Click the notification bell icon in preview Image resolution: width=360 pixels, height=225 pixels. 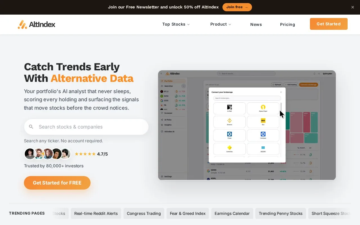click(314, 74)
